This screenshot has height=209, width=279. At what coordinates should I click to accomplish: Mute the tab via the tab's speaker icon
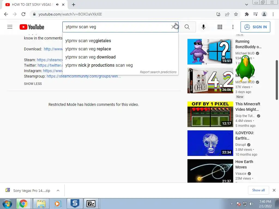pyautogui.click(x=57, y=5)
